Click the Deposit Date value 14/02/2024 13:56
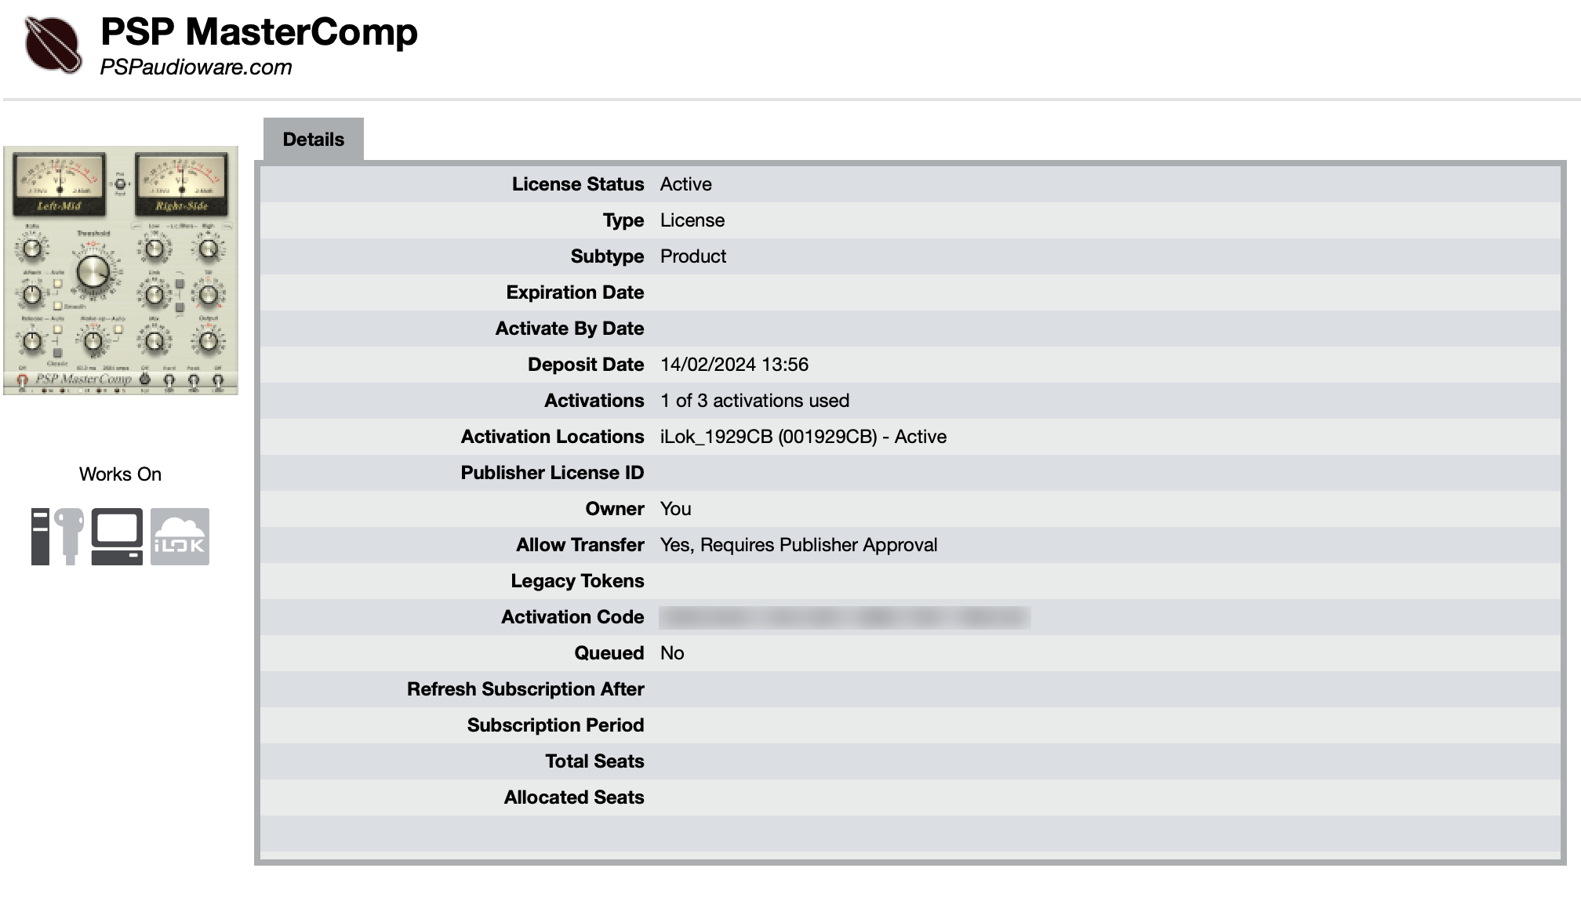This screenshot has height=908, width=1581. click(734, 365)
